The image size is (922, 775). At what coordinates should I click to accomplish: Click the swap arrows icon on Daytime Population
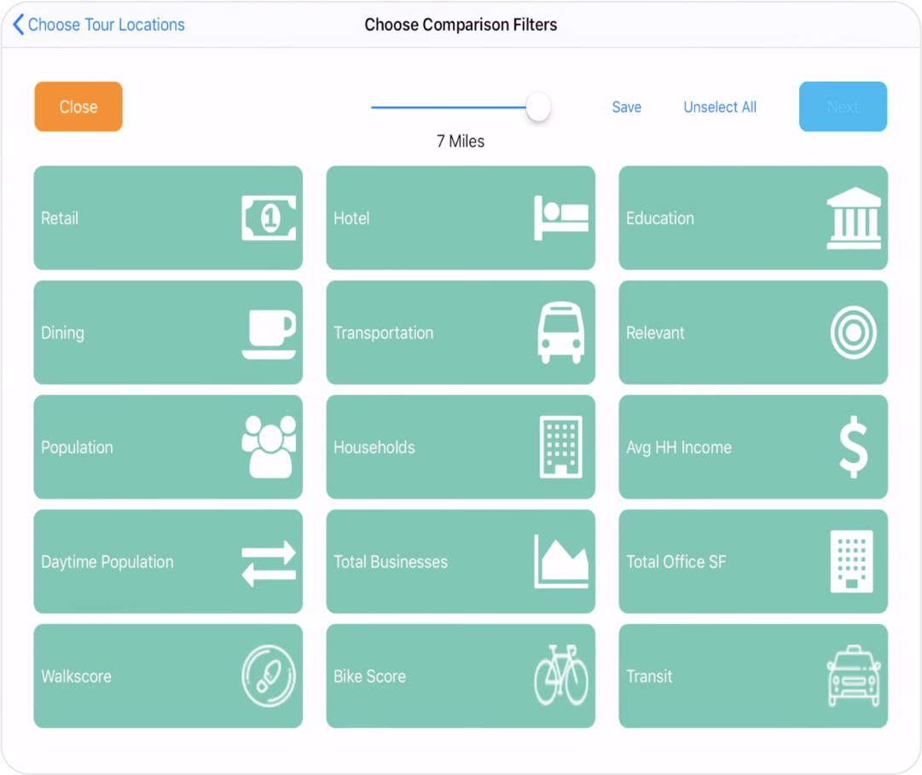(x=269, y=563)
